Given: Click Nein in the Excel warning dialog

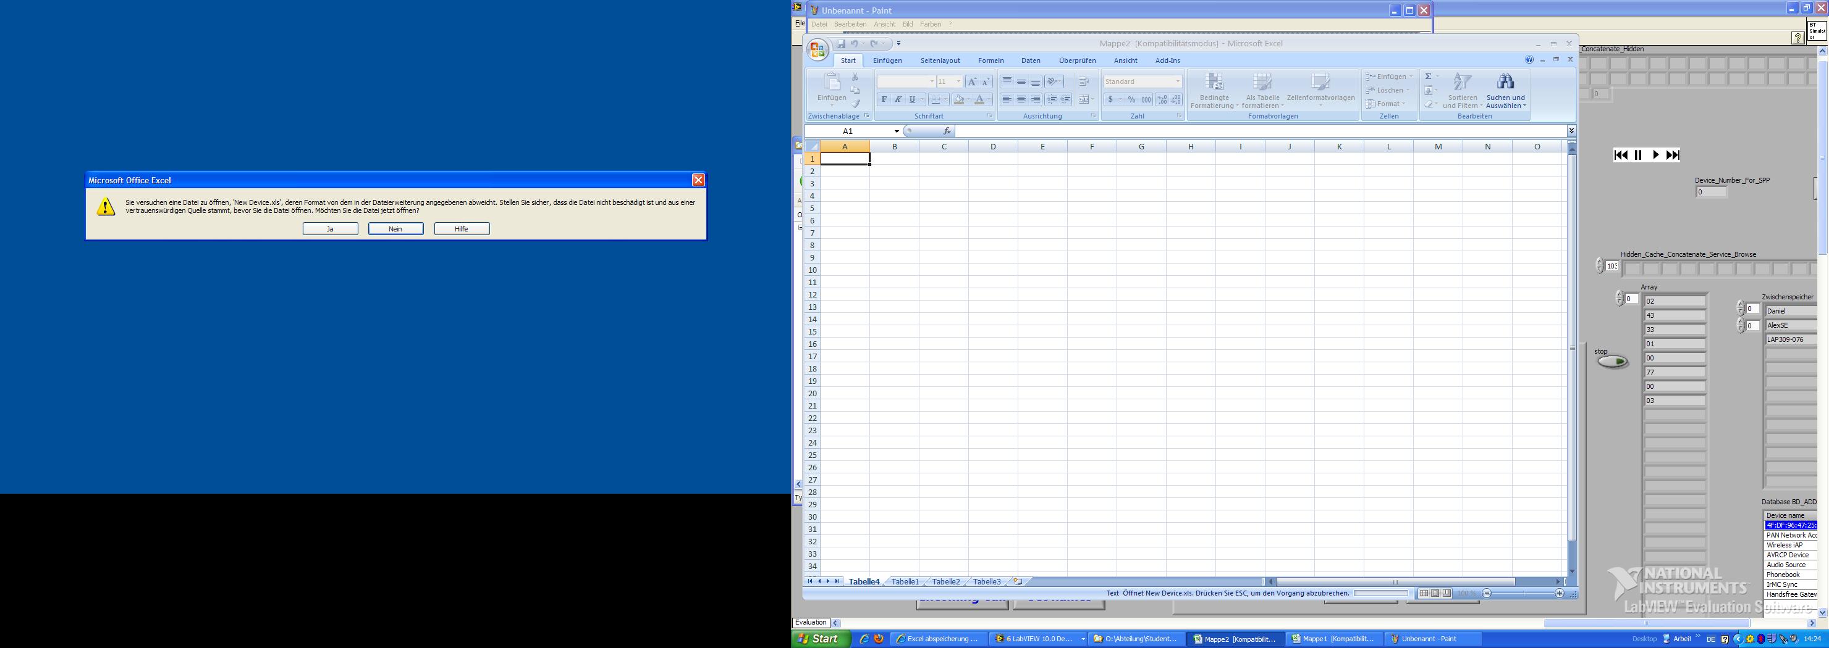Looking at the screenshot, I should tap(395, 229).
